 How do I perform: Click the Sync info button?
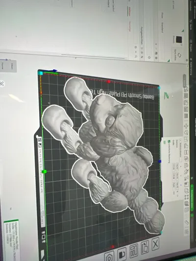[177, 55]
